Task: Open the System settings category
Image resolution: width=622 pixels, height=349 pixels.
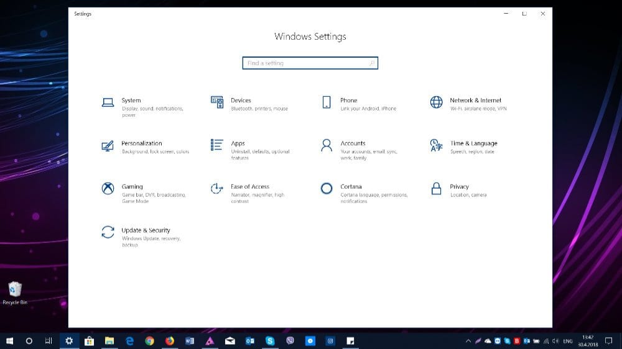Action: (143, 107)
